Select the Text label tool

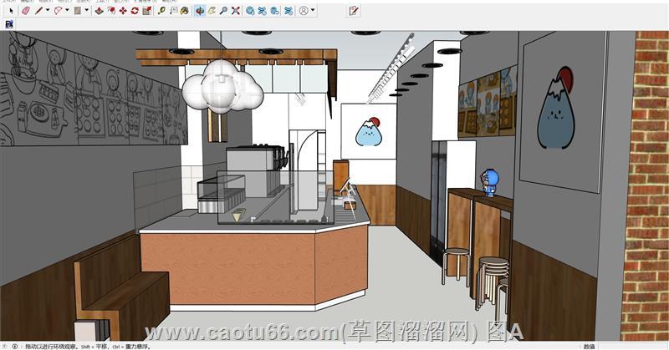click(x=173, y=11)
